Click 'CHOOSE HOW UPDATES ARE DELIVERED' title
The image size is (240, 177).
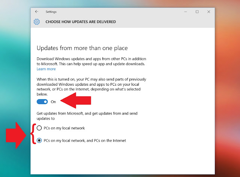[81, 22]
